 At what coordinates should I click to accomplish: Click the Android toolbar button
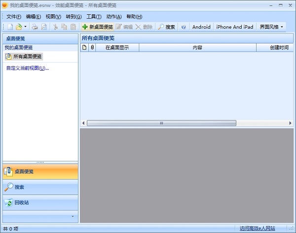(201, 27)
